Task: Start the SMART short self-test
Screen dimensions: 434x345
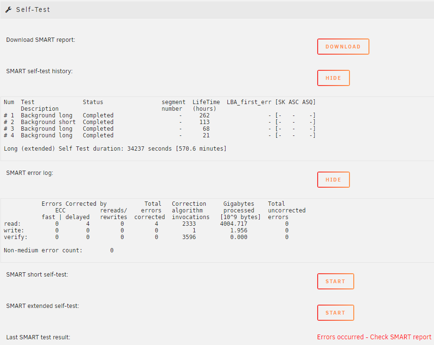Action: tap(335, 281)
